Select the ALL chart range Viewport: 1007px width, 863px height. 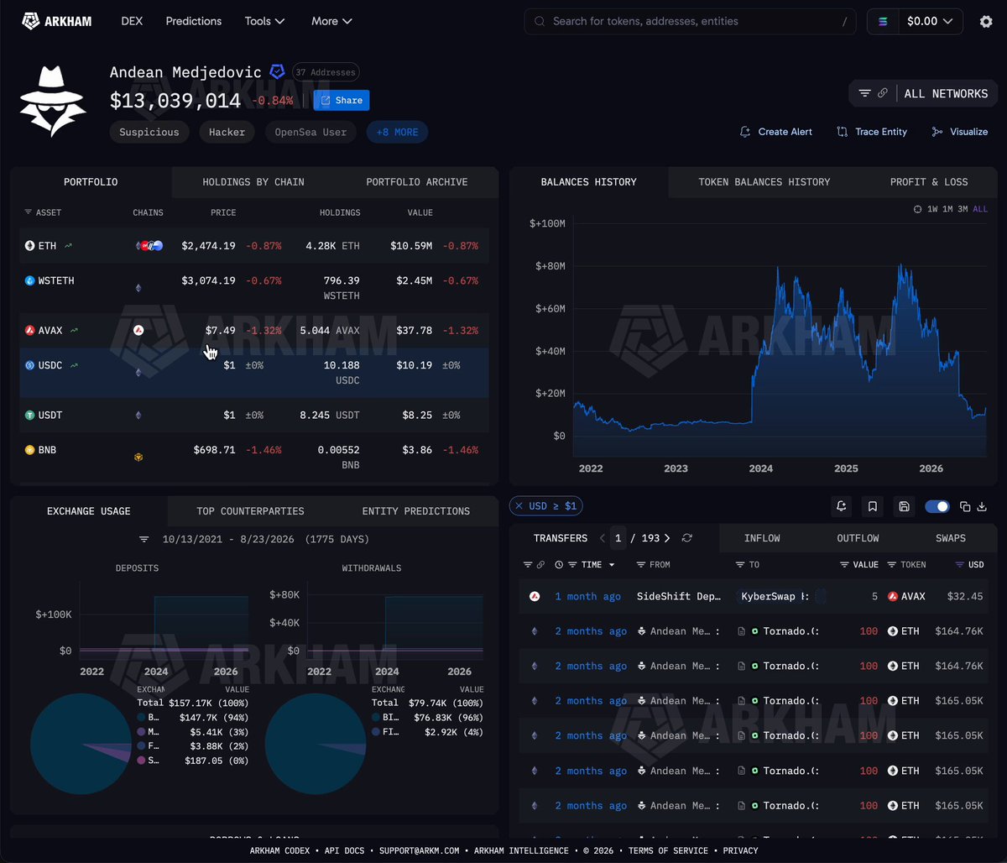pyautogui.click(x=980, y=209)
